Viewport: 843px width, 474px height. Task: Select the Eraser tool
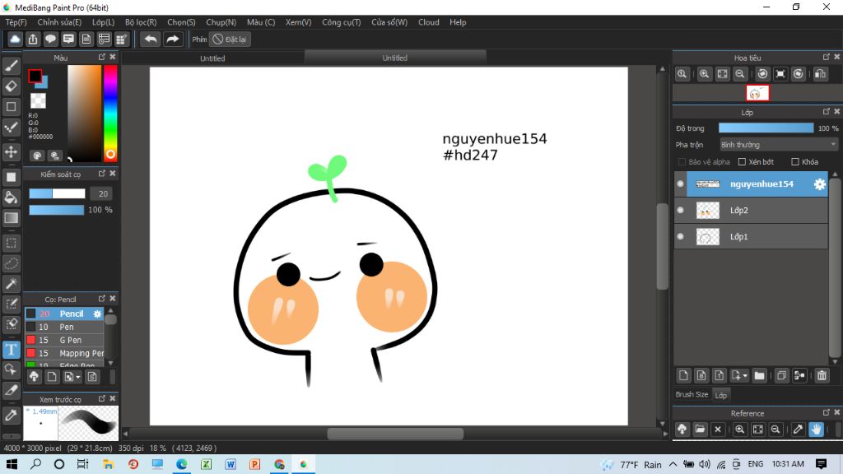[12, 86]
